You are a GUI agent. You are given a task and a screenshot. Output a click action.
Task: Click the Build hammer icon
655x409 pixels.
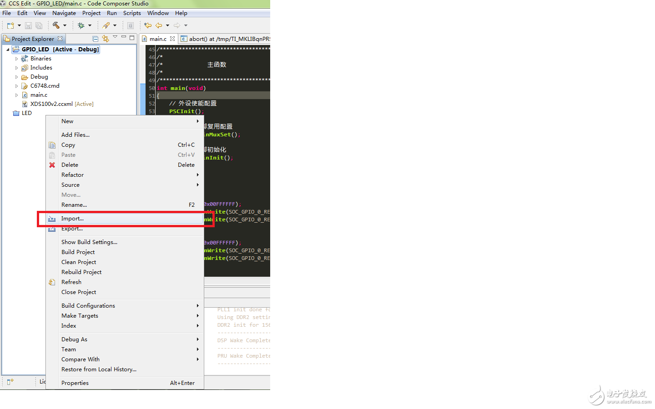point(56,25)
